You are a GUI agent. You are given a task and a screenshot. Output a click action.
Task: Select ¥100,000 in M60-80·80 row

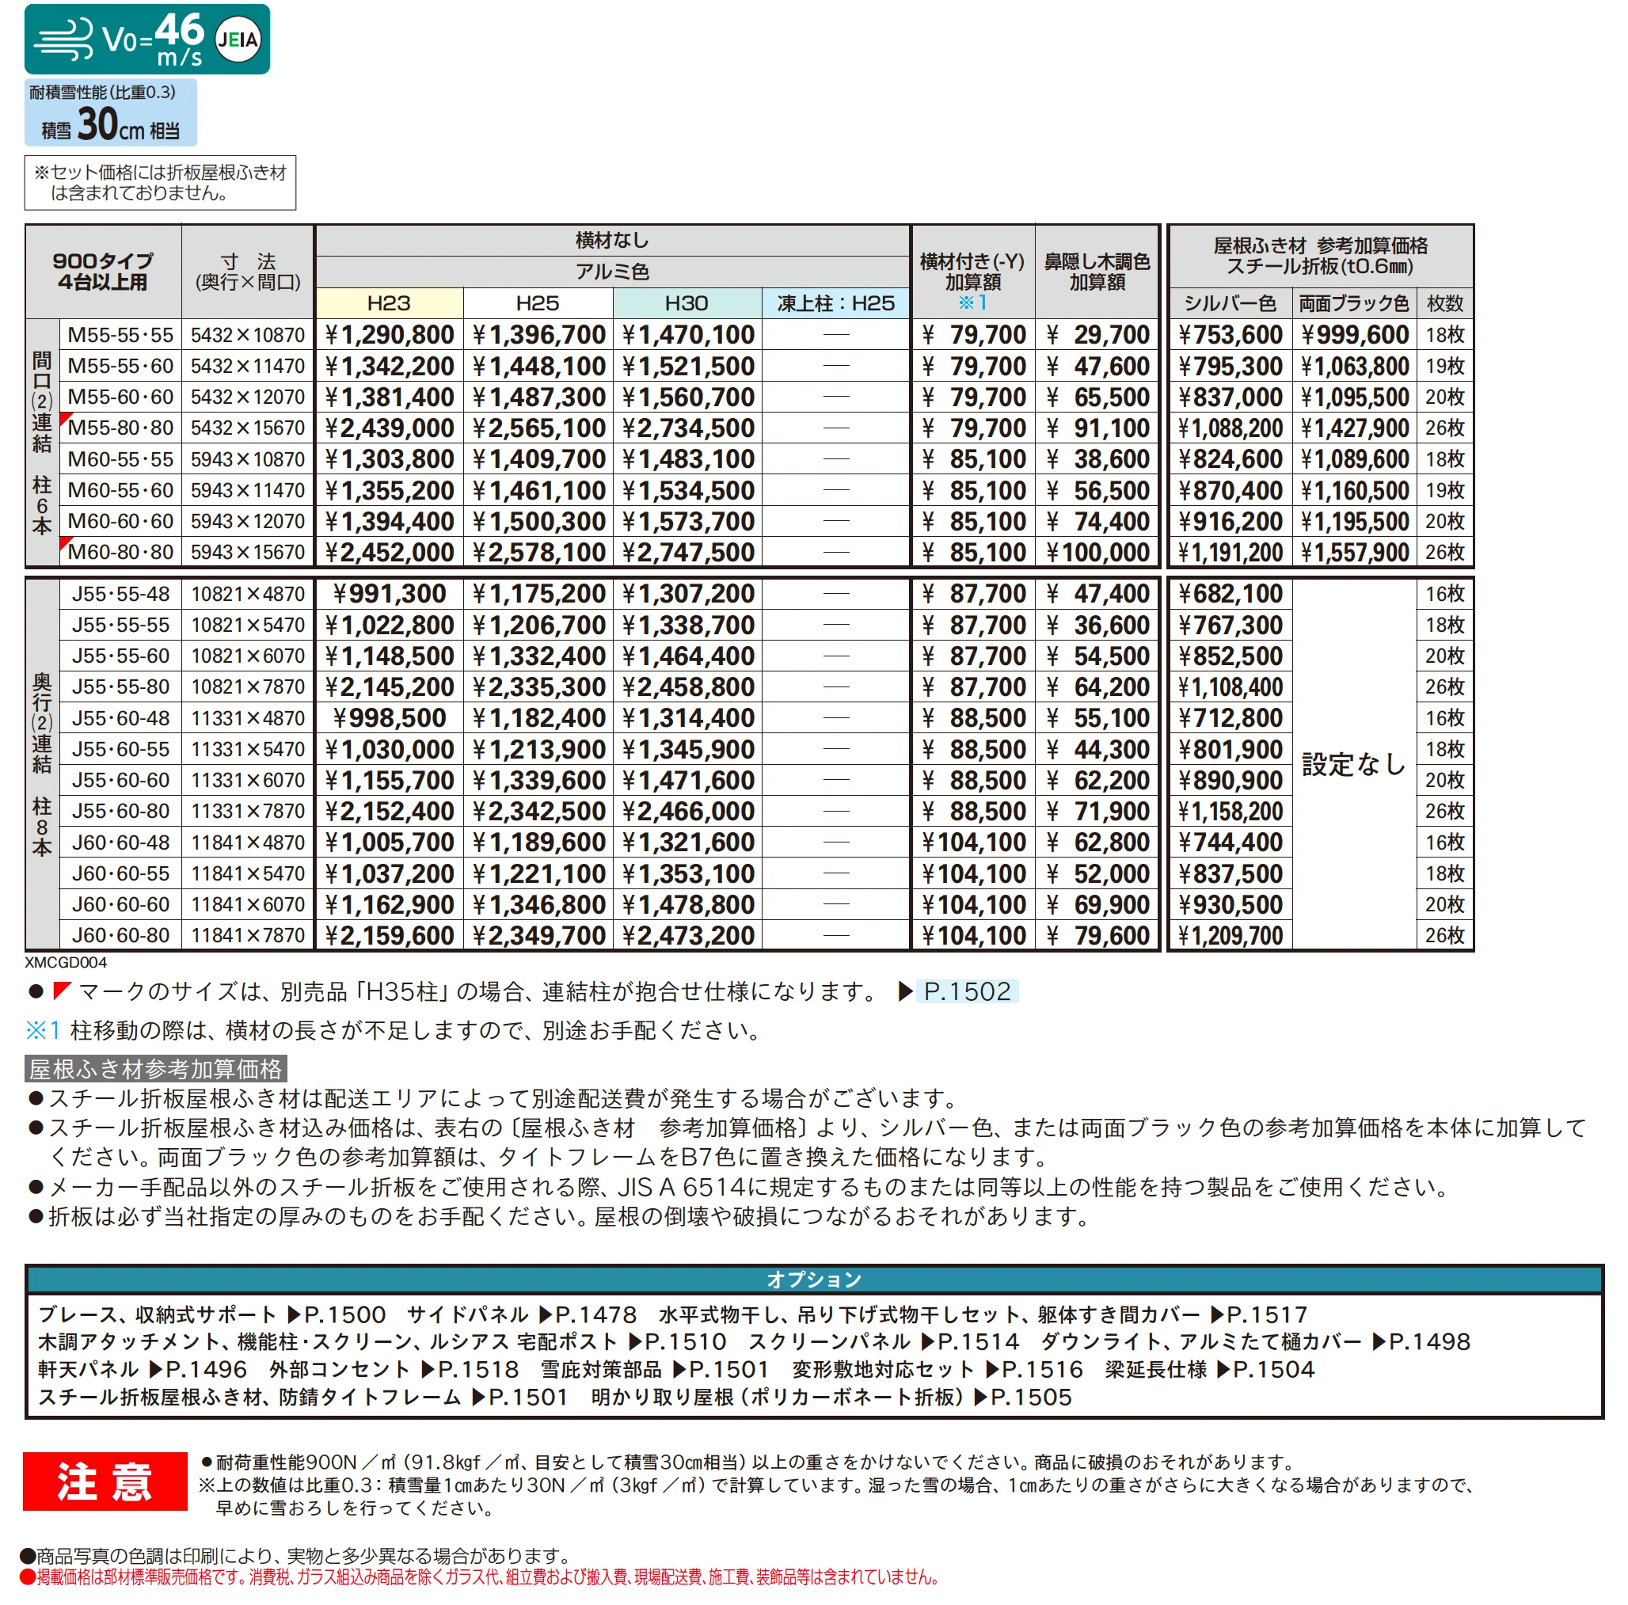[1097, 552]
